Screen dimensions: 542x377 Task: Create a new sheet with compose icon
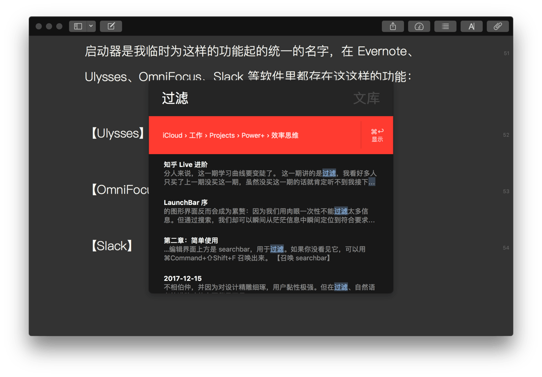point(111,26)
